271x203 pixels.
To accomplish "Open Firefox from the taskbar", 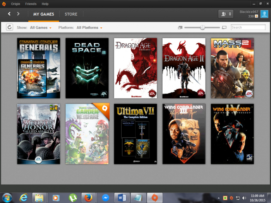I will pyautogui.click(x=88, y=198).
